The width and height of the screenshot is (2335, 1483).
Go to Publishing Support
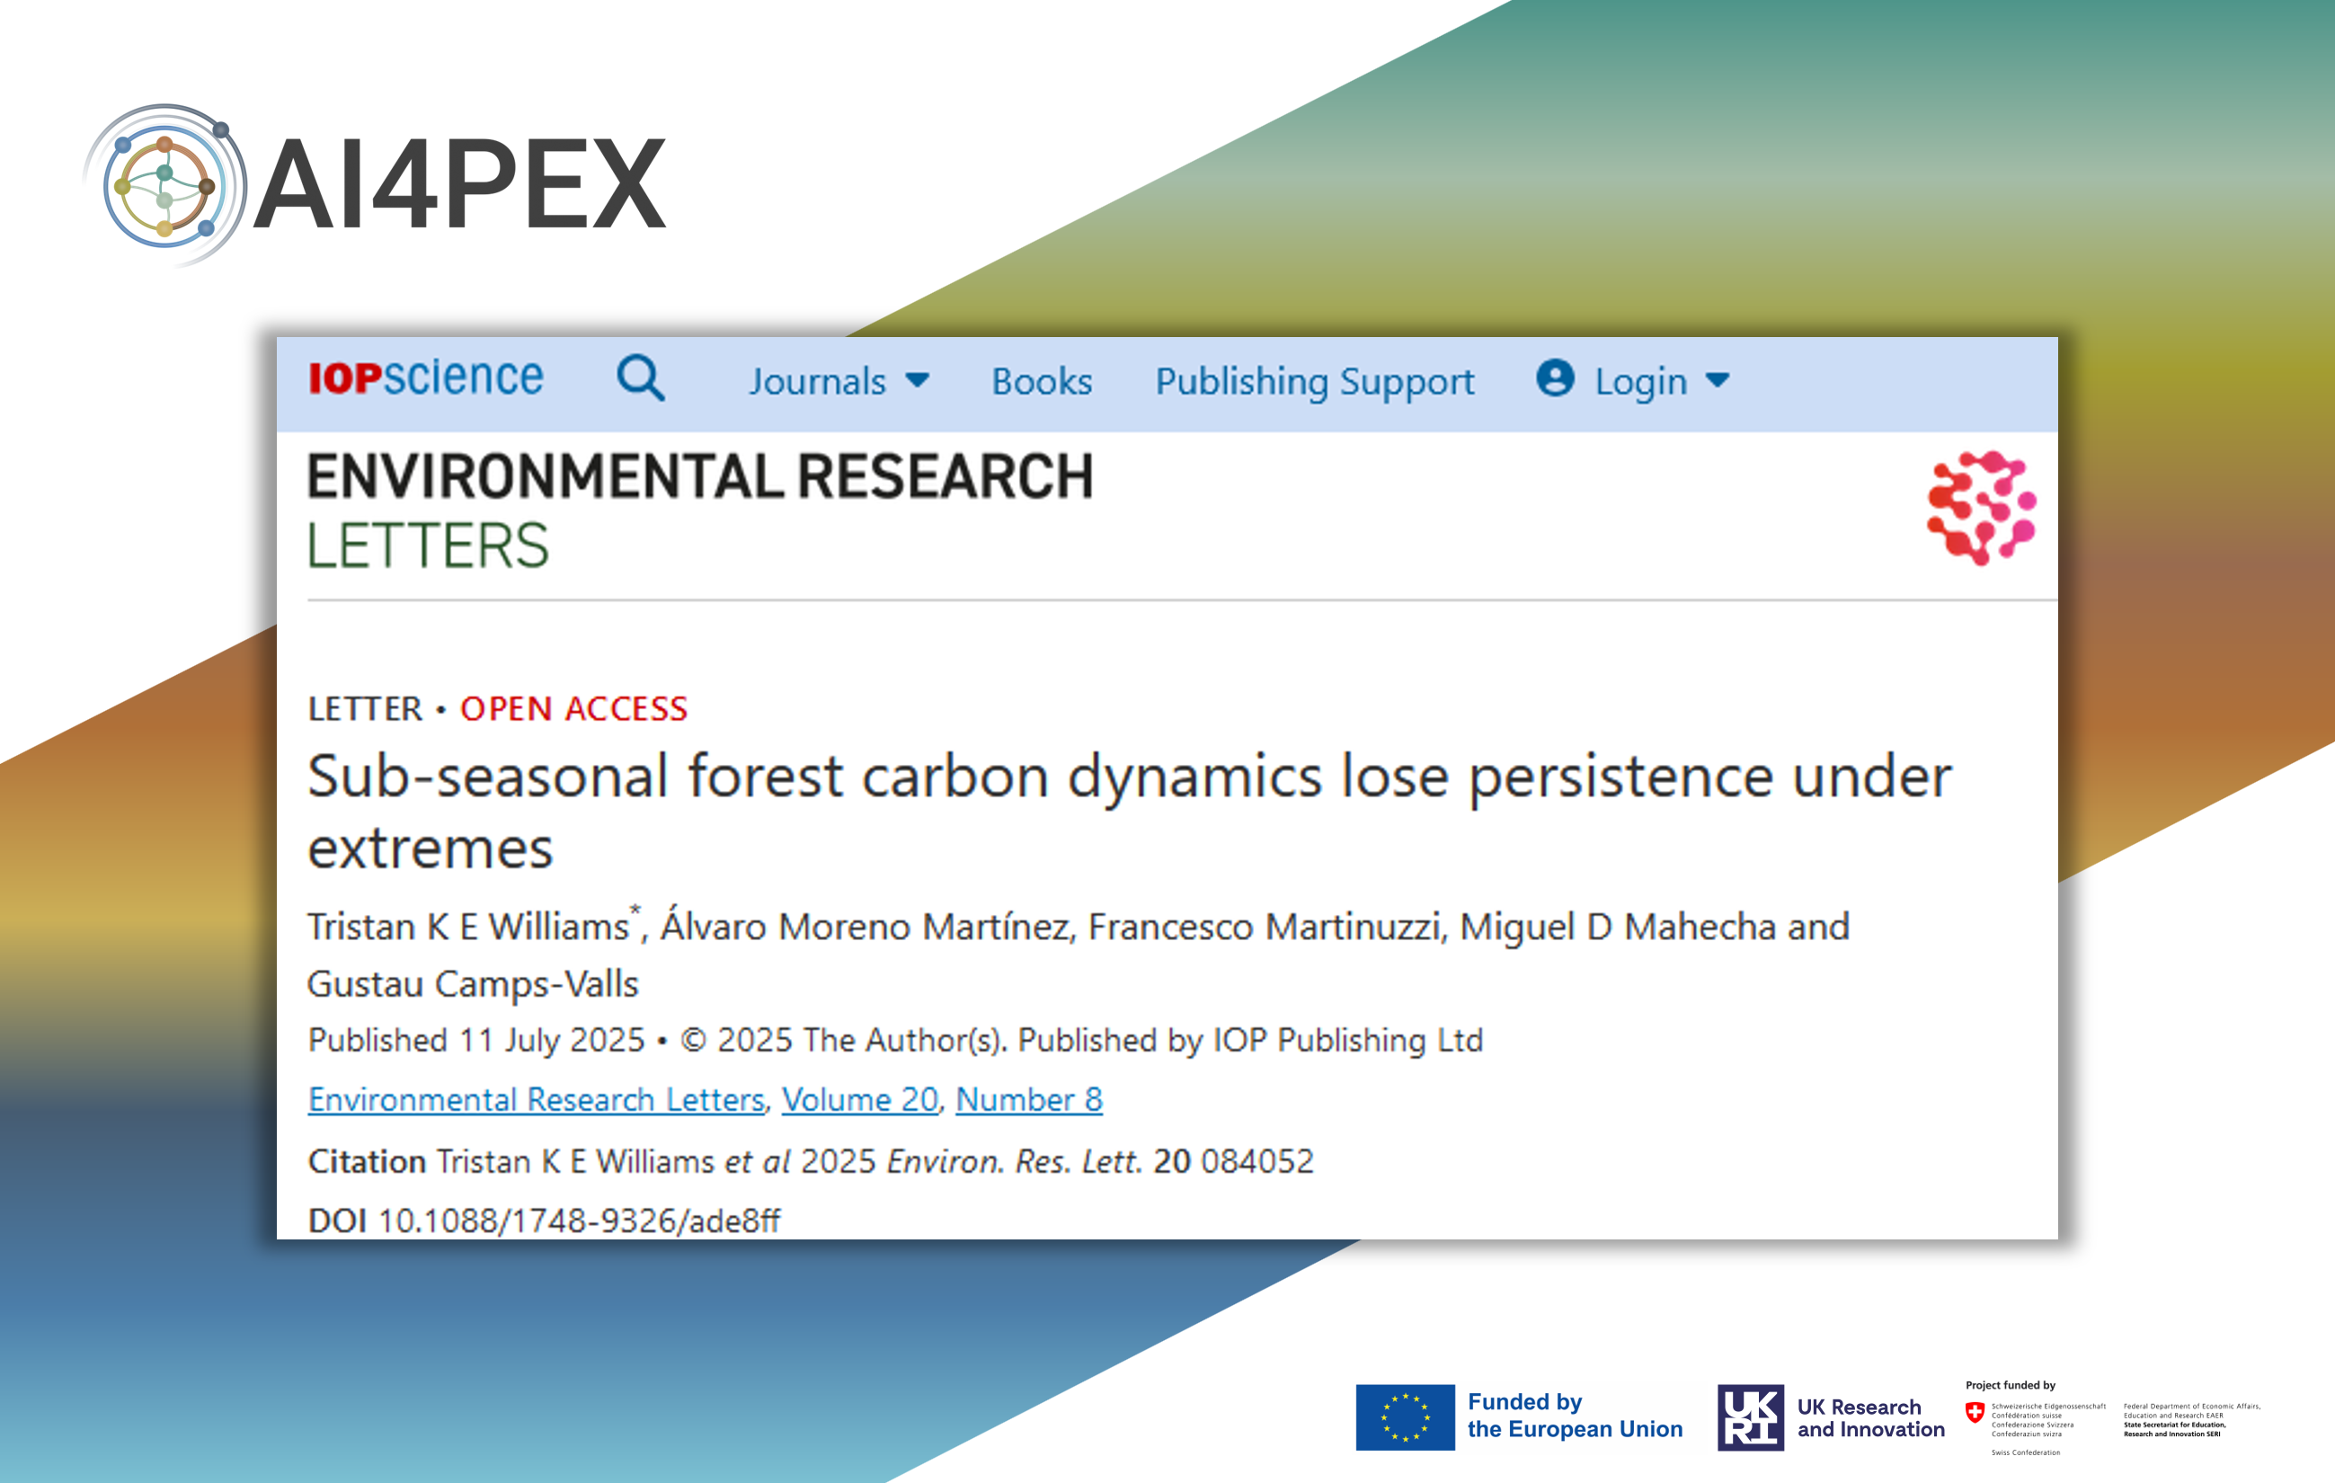(x=1314, y=381)
